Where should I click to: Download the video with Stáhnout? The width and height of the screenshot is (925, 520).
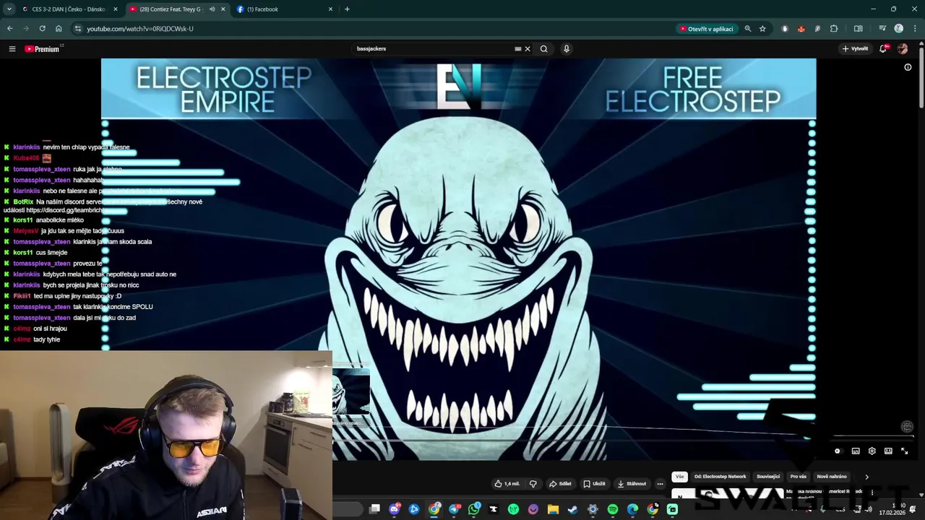pyautogui.click(x=632, y=484)
